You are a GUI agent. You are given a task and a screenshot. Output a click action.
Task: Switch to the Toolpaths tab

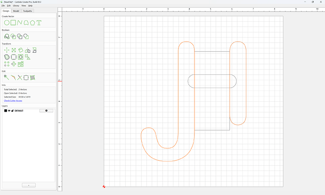[x=28, y=11]
